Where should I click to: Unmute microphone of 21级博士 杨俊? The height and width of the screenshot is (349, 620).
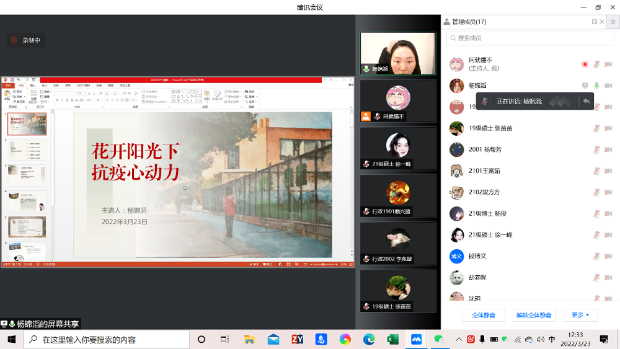tap(596, 213)
